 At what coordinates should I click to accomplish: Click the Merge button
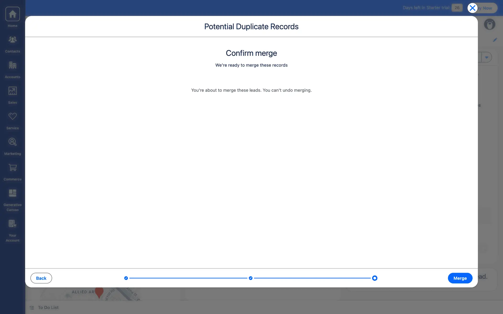click(460, 278)
